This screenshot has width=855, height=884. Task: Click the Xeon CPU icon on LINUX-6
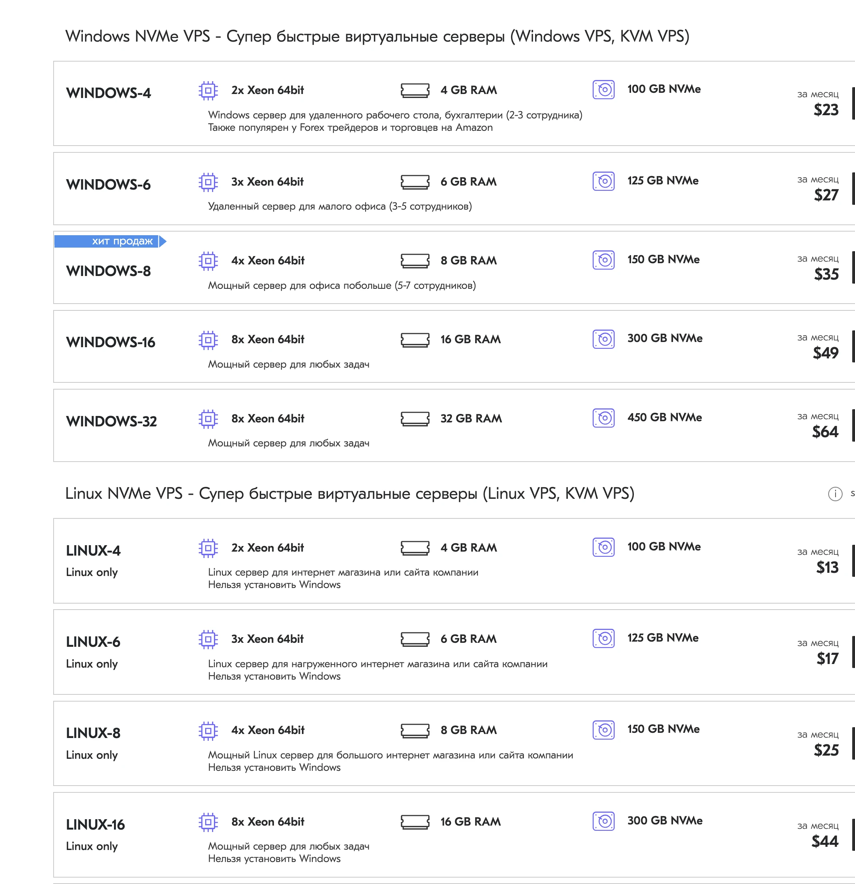pos(208,639)
